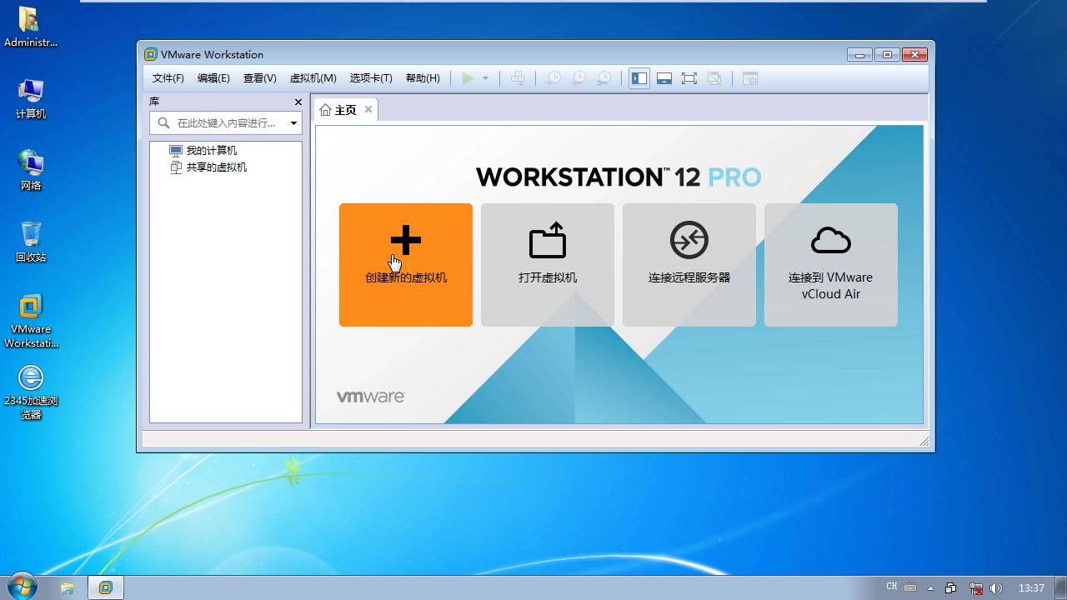
Task: Click the volume speaker tray icon
Action: tap(995, 588)
